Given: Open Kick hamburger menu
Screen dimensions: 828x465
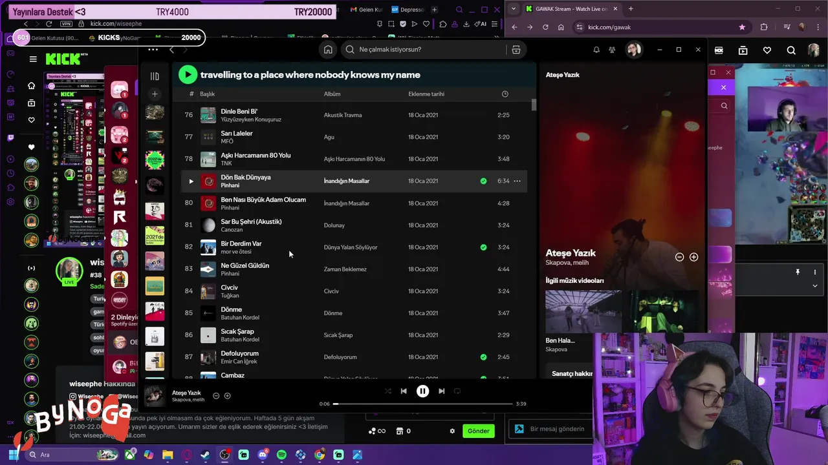Looking at the screenshot, I should (x=33, y=59).
